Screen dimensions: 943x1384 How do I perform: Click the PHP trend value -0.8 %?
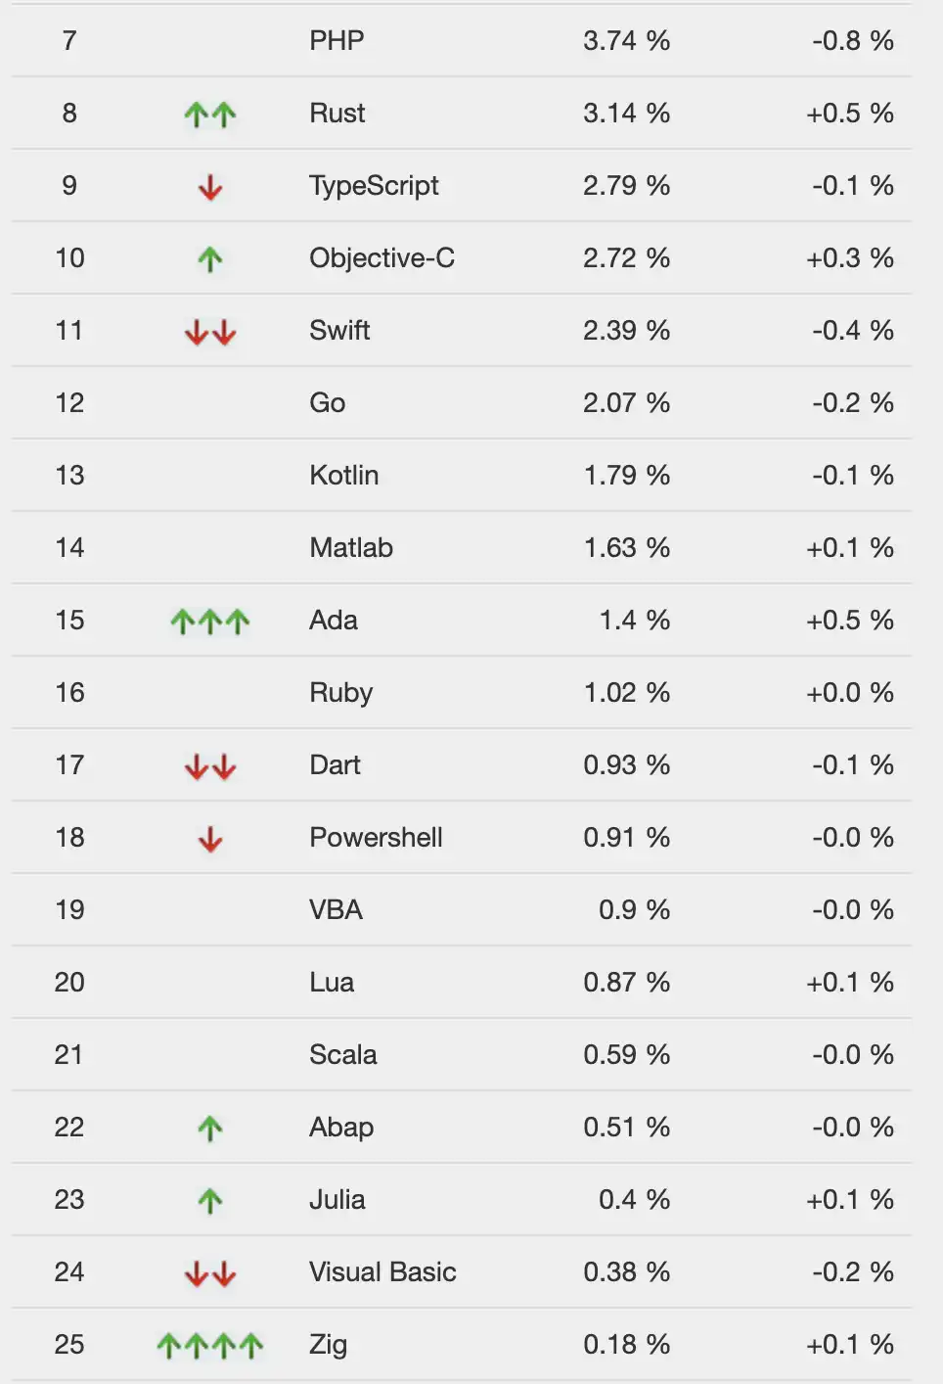click(852, 41)
